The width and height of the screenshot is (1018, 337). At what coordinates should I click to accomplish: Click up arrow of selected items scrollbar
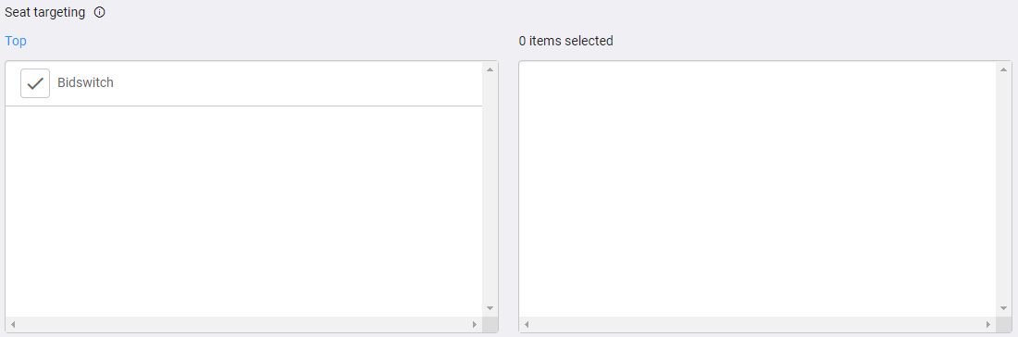(1004, 69)
